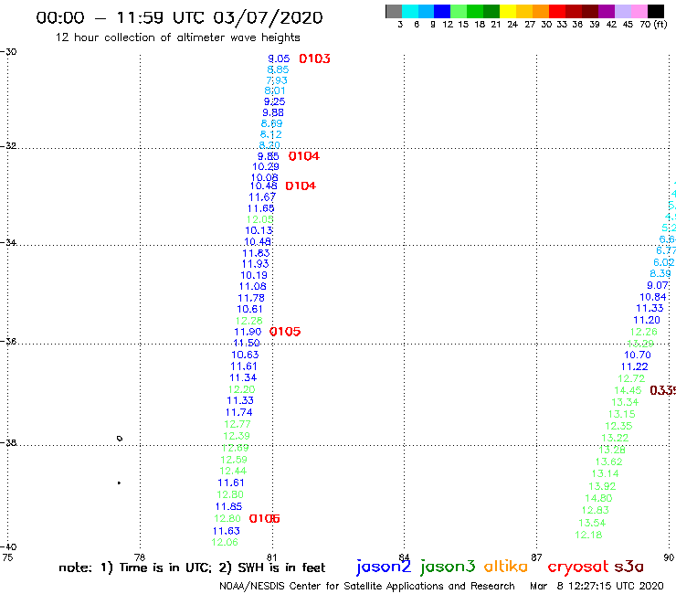
Task: Click the 'jason3' satellite legend label
Action: pos(448,567)
